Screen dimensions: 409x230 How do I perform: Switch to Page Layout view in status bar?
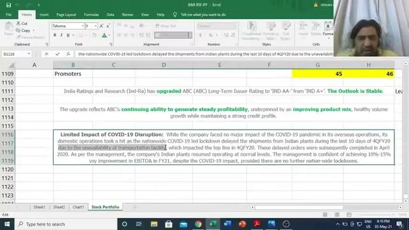337,215
